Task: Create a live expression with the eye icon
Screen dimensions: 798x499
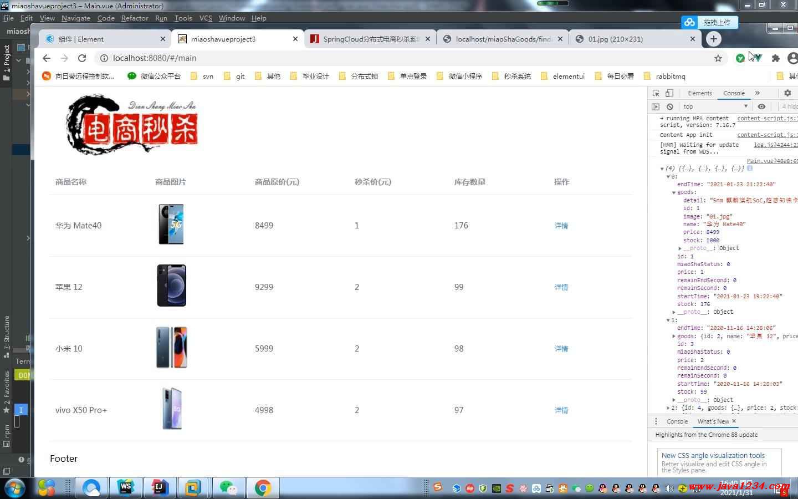Action: click(x=761, y=106)
